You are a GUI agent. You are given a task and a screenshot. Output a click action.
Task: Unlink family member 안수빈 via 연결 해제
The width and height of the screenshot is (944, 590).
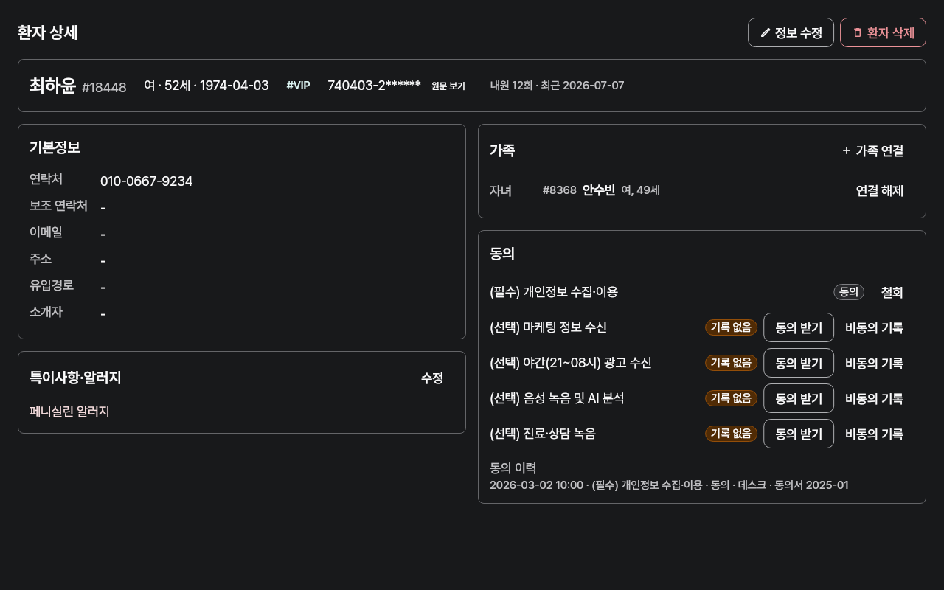coord(880,190)
